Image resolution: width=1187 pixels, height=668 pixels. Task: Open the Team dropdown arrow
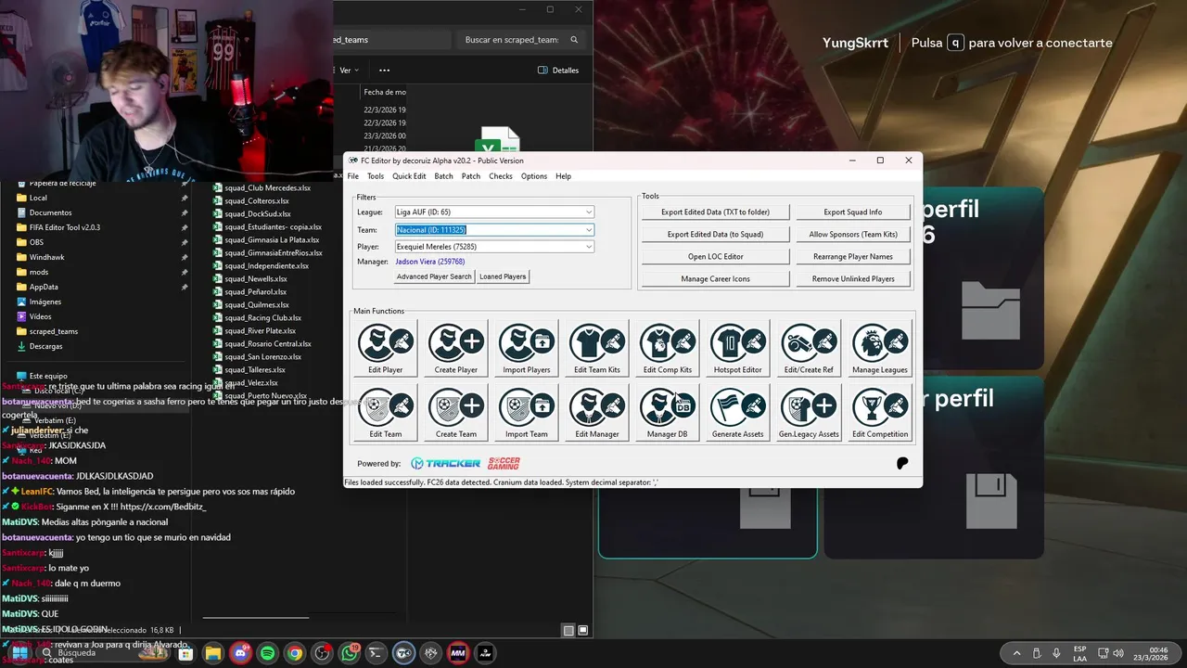[x=588, y=230]
